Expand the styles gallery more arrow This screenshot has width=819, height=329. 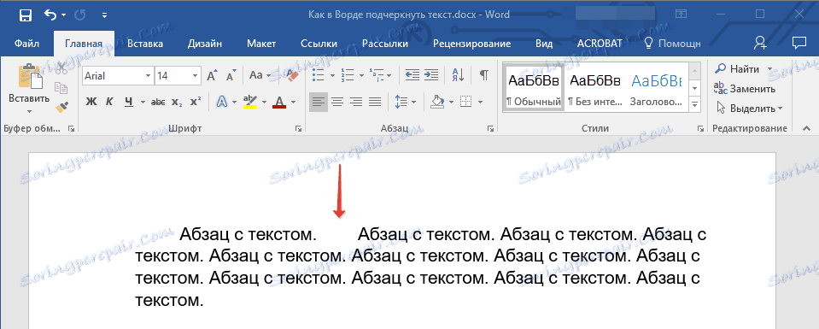pos(694,104)
